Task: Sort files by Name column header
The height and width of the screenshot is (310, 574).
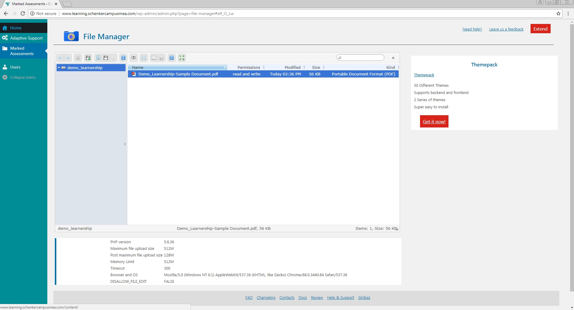Action: (x=138, y=67)
